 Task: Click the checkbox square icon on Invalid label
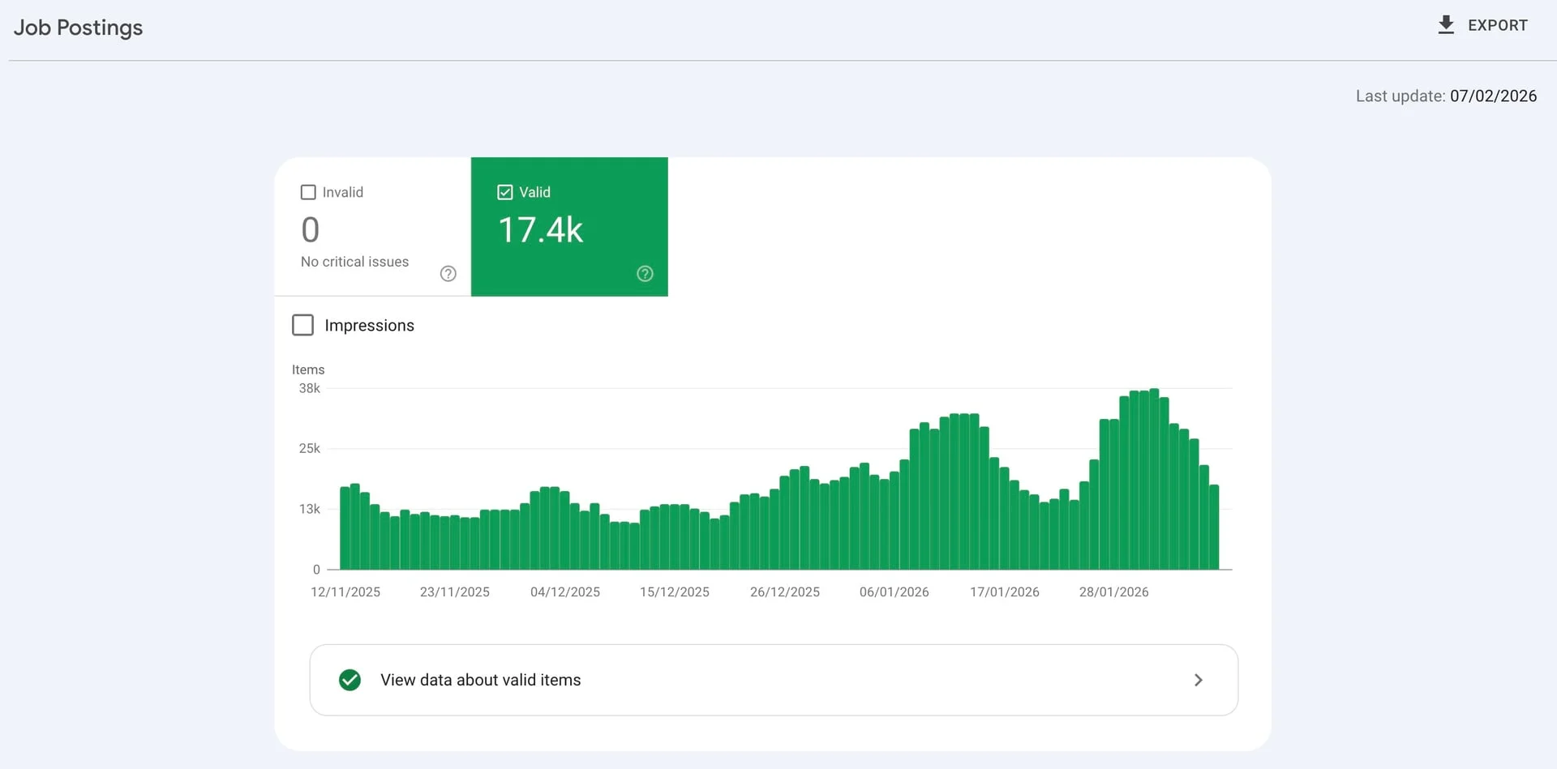(308, 192)
